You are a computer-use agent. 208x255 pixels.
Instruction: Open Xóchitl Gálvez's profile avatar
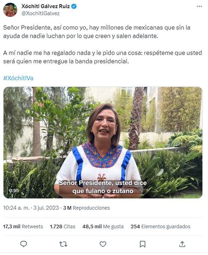coord(10,10)
